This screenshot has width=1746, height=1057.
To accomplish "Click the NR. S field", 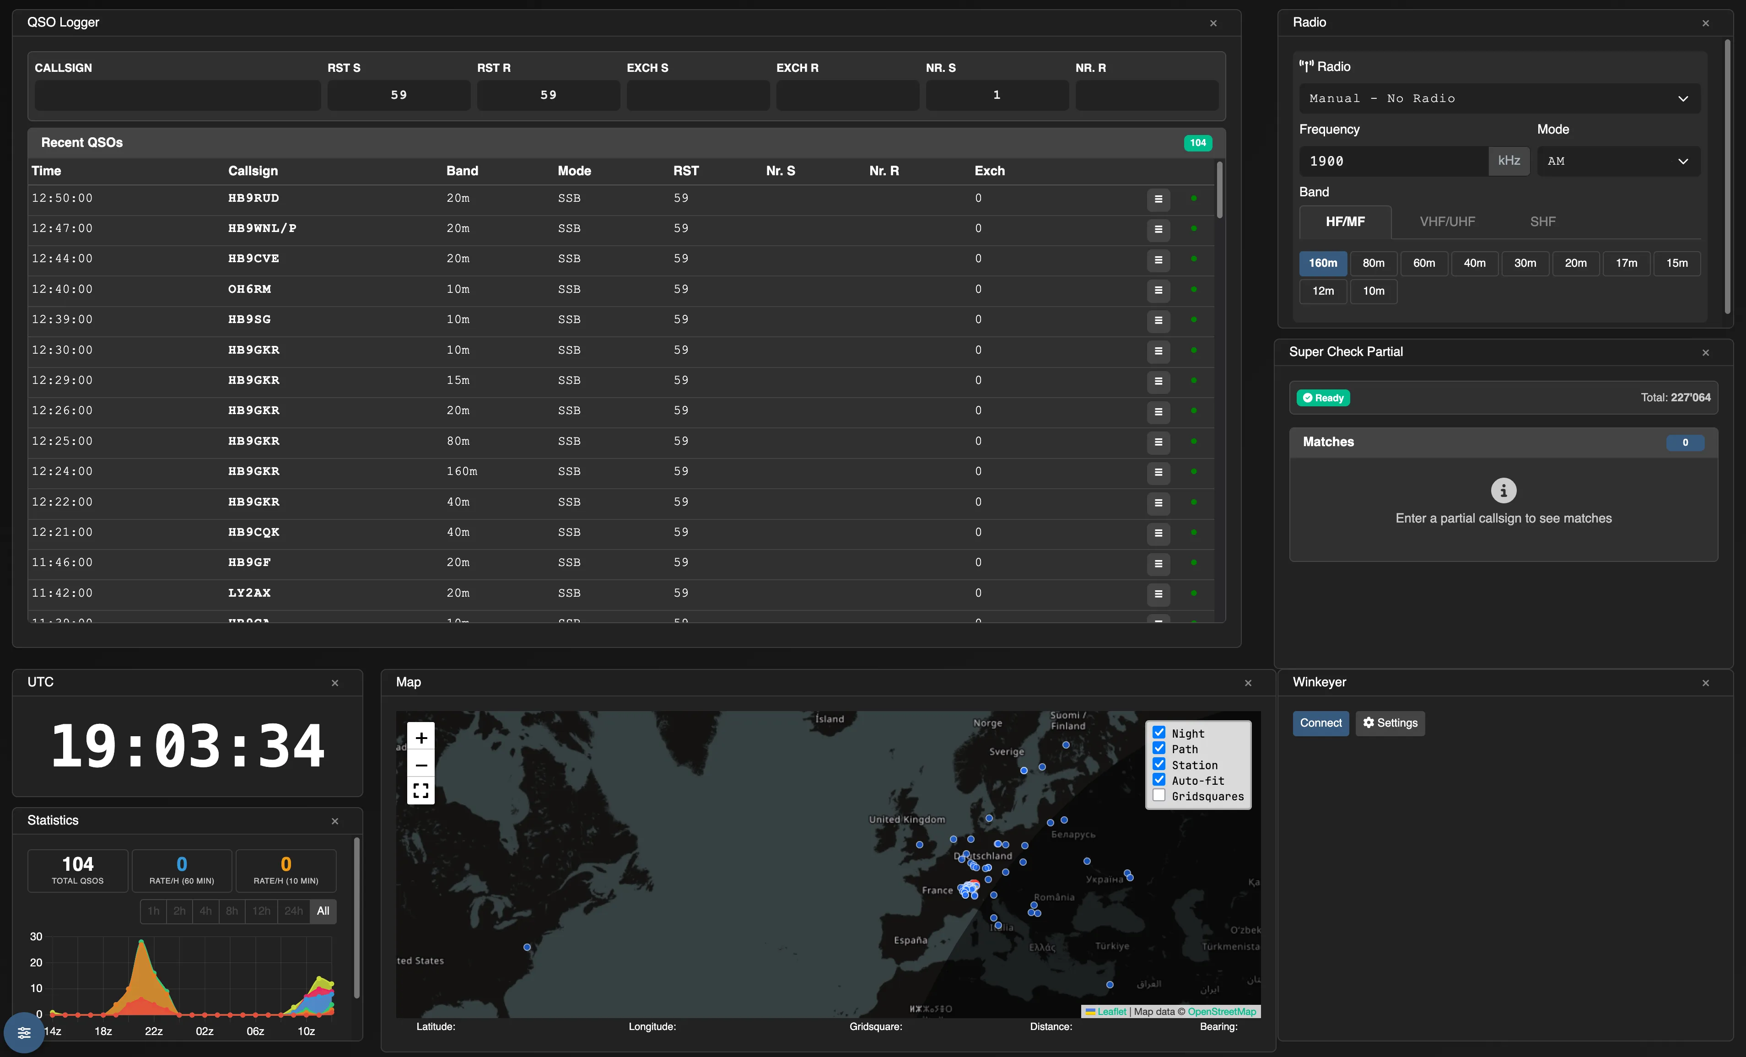I will pos(997,95).
